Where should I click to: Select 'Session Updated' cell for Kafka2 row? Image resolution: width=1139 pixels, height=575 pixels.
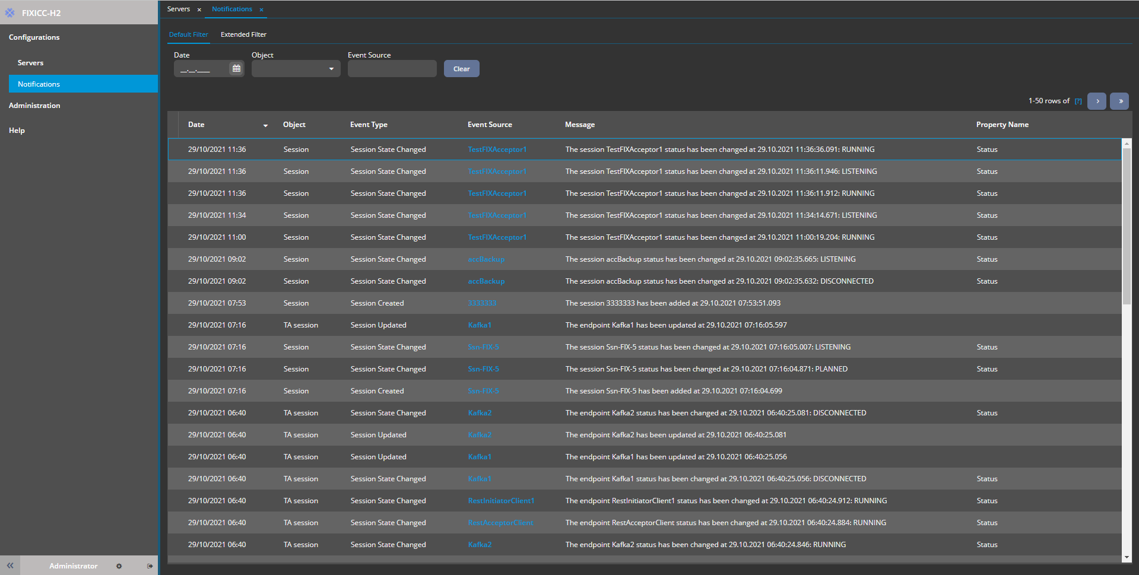coord(379,435)
